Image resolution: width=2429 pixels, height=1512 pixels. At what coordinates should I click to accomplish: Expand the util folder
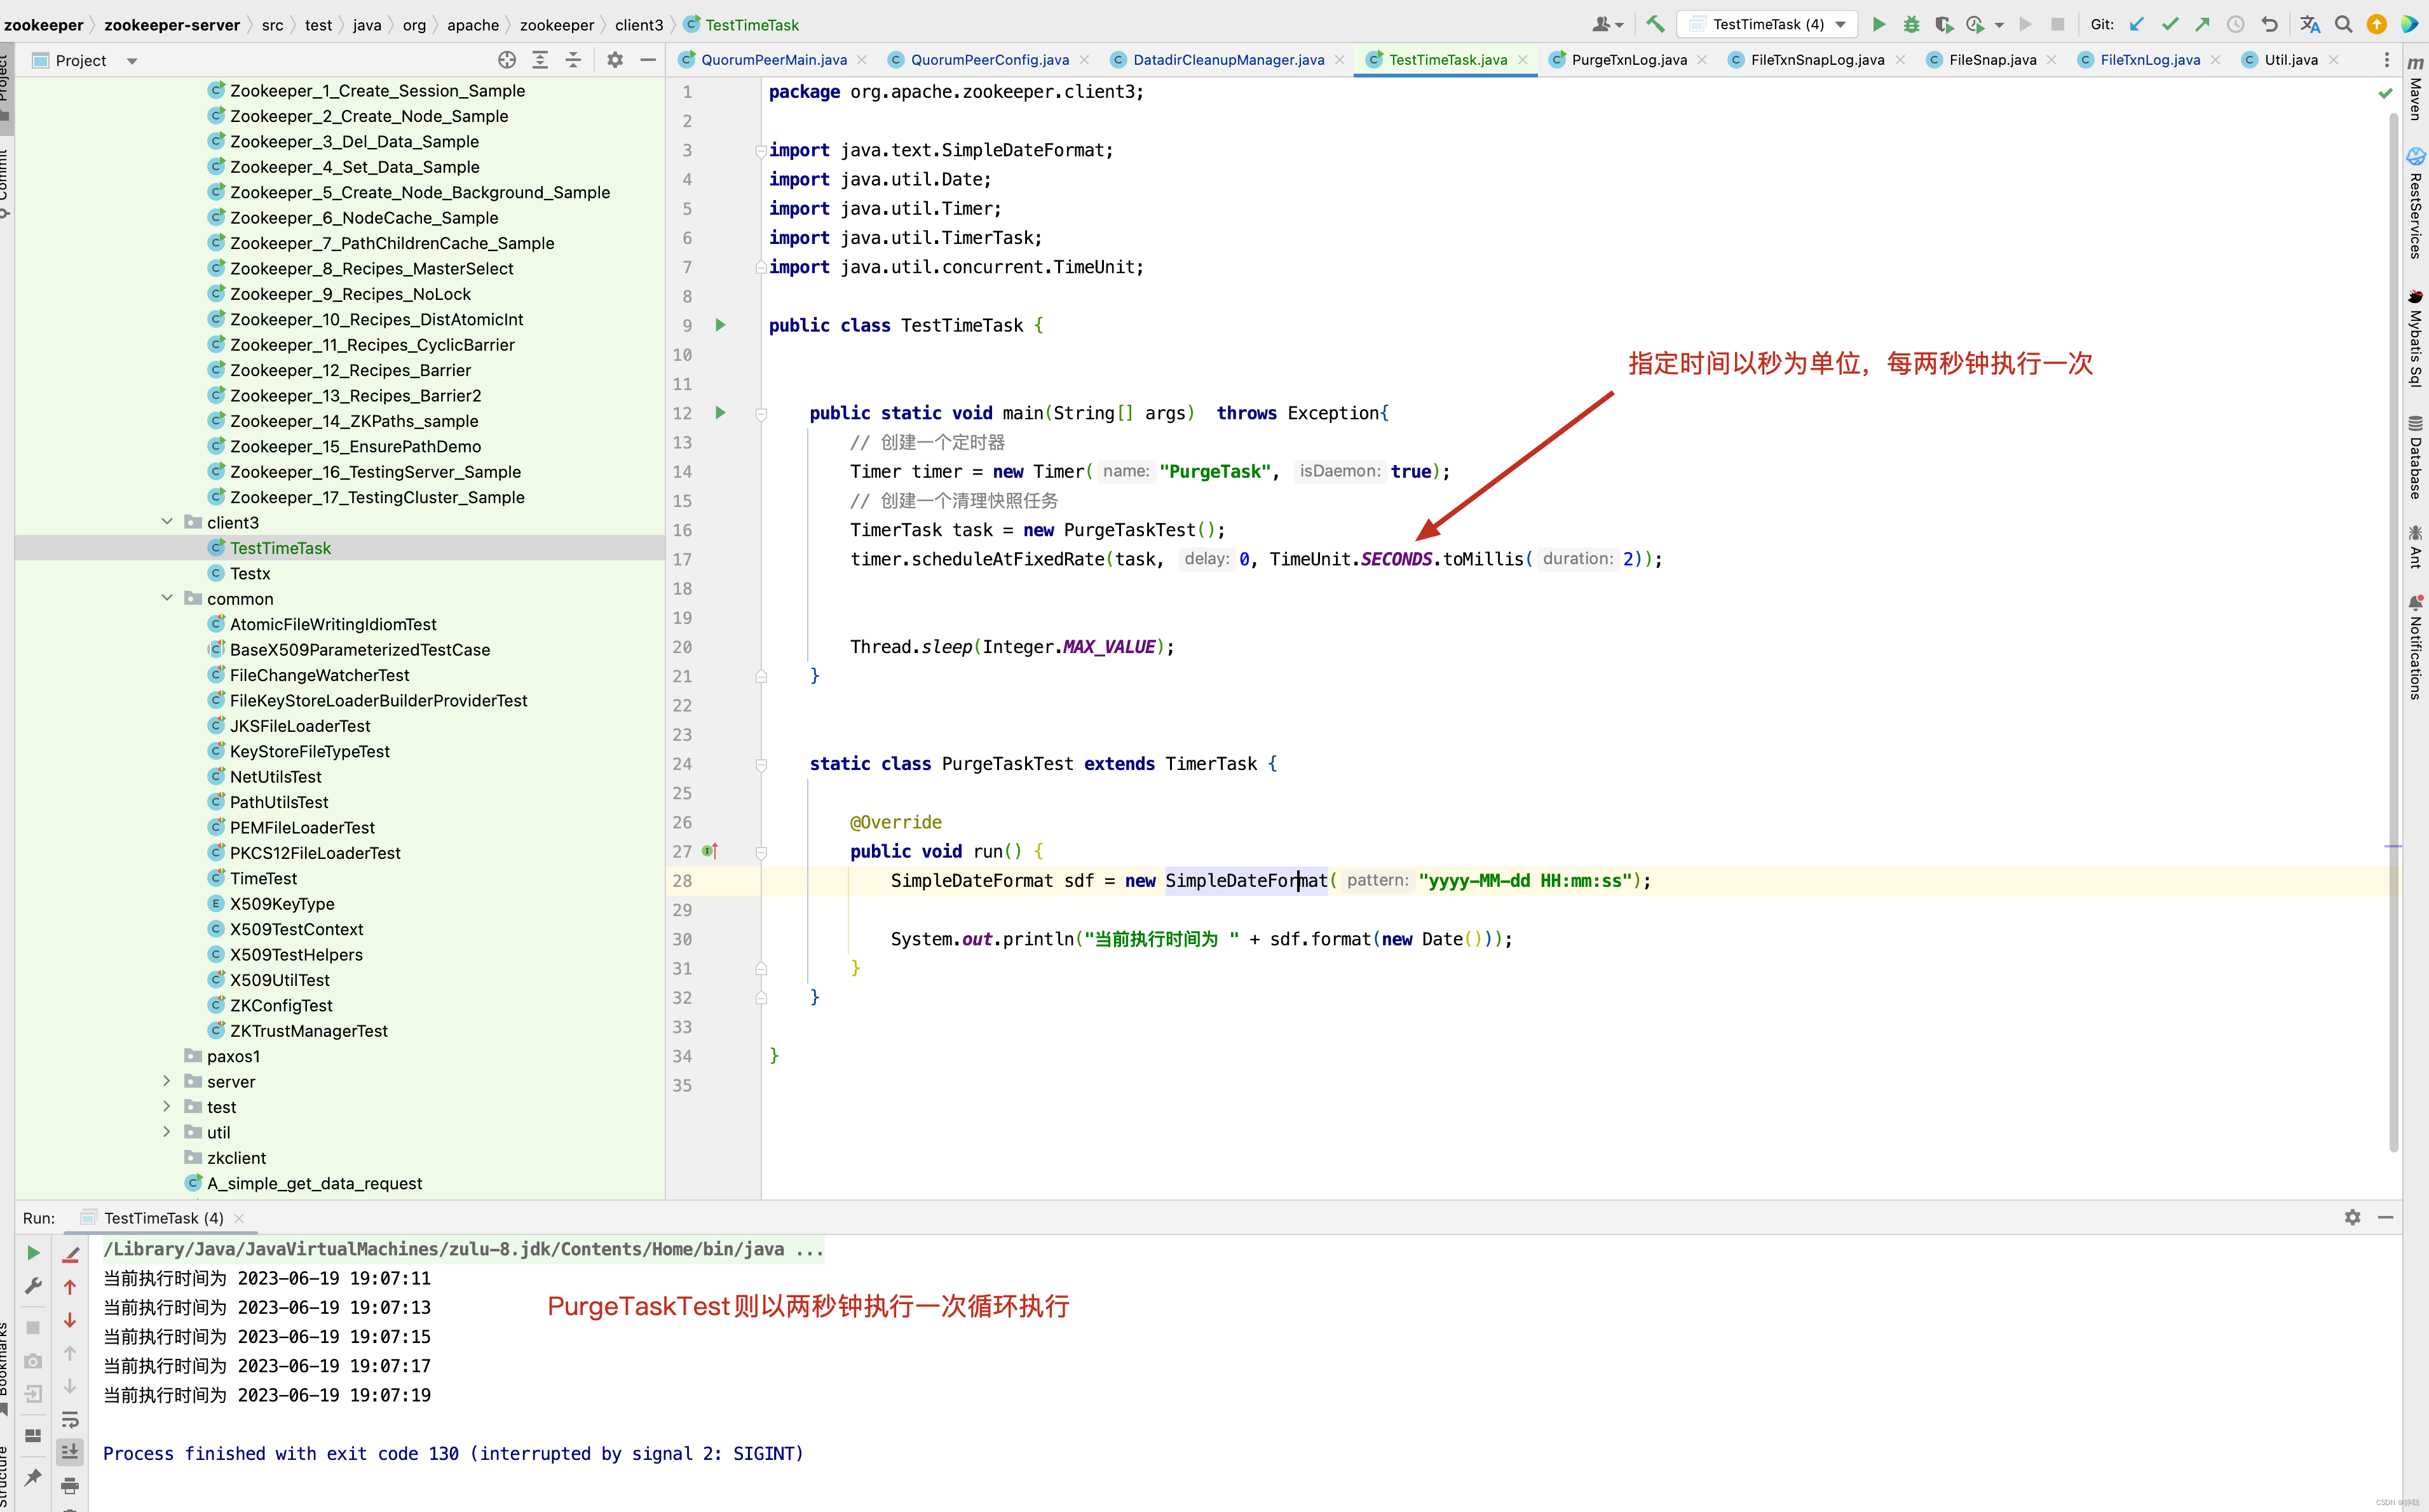pos(167,1131)
